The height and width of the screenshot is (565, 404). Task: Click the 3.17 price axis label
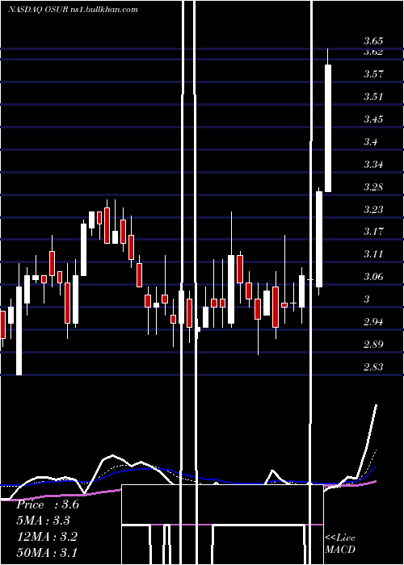(373, 232)
